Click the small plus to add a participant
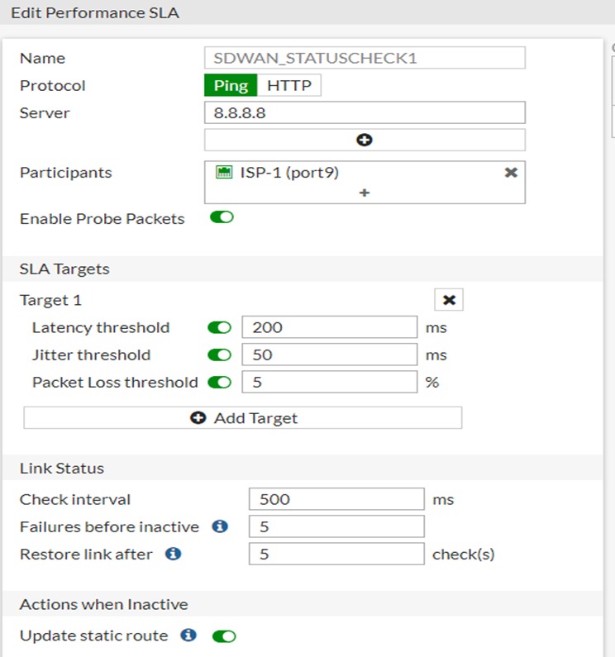Viewport: 615px width, 657px height. [365, 193]
